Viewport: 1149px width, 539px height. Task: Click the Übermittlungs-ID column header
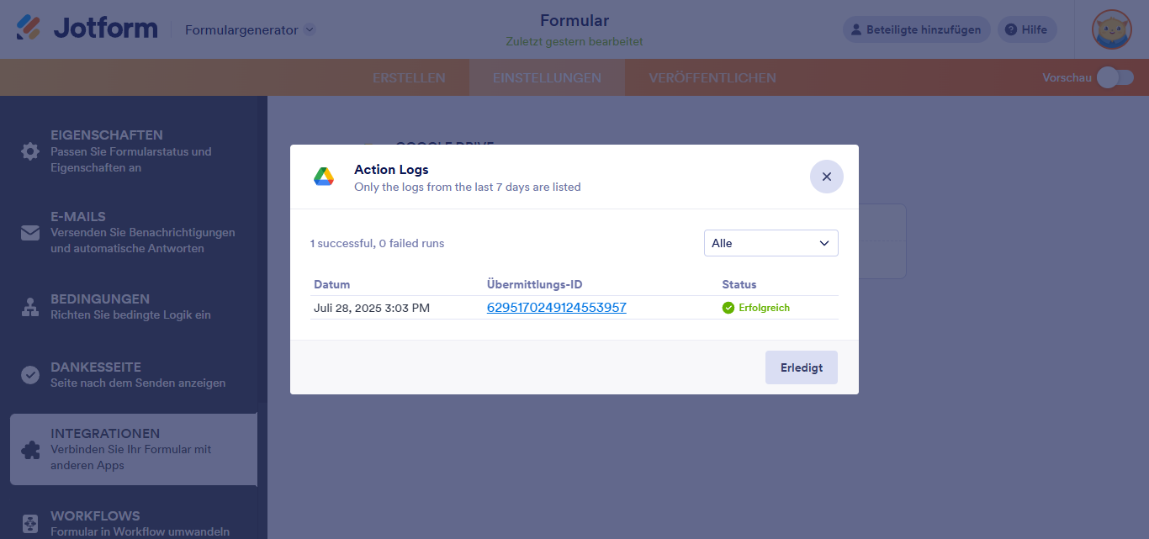[535, 284]
